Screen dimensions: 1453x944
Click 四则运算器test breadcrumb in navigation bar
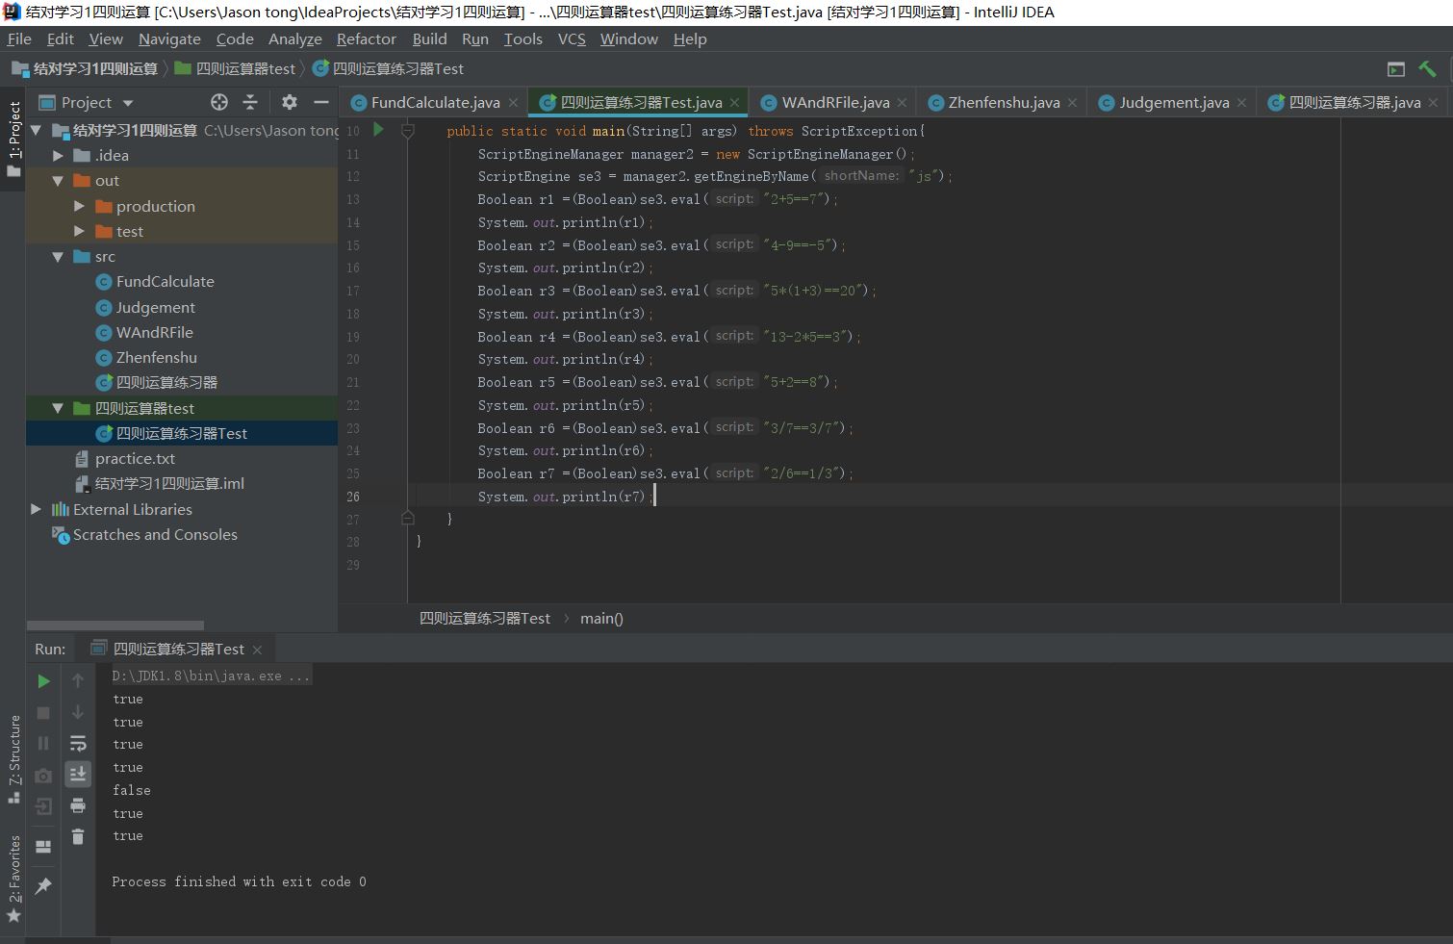(245, 68)
